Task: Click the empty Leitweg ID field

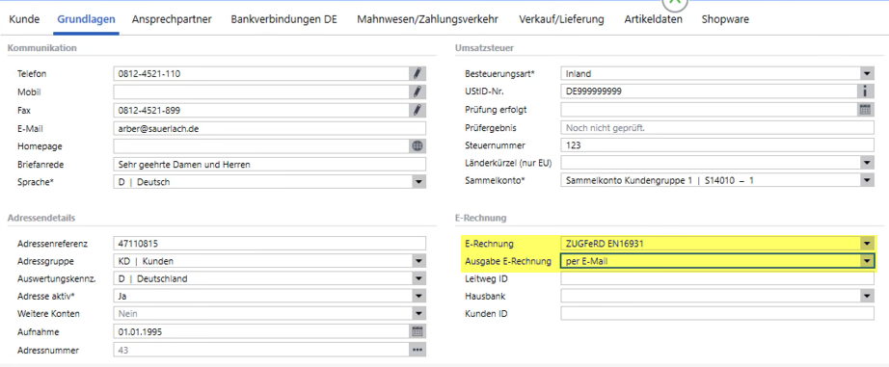Action: pos(717,278)
